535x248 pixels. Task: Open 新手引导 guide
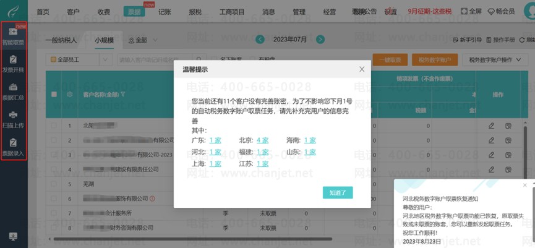(467, 40)
